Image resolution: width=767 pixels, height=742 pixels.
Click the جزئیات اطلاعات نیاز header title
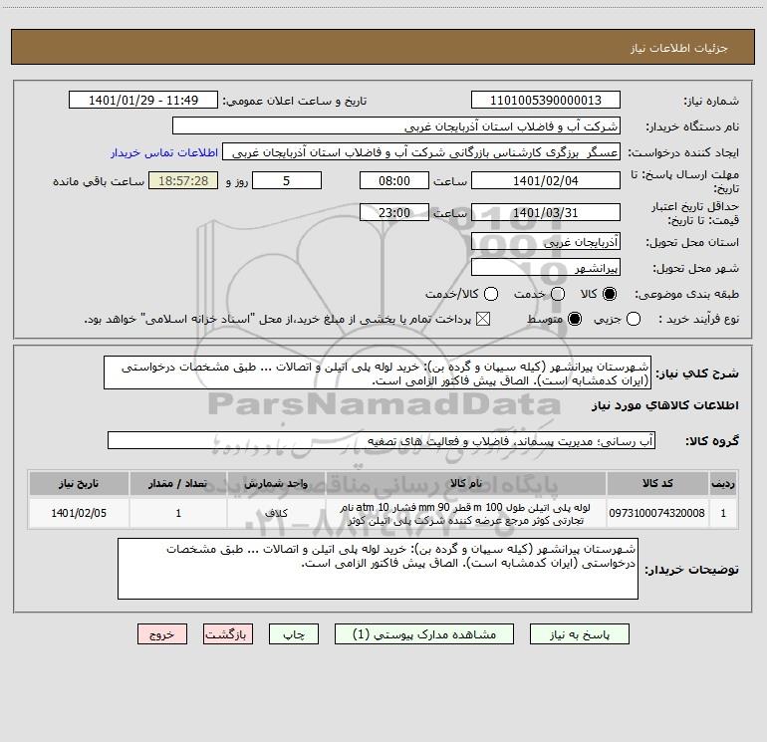679,48
